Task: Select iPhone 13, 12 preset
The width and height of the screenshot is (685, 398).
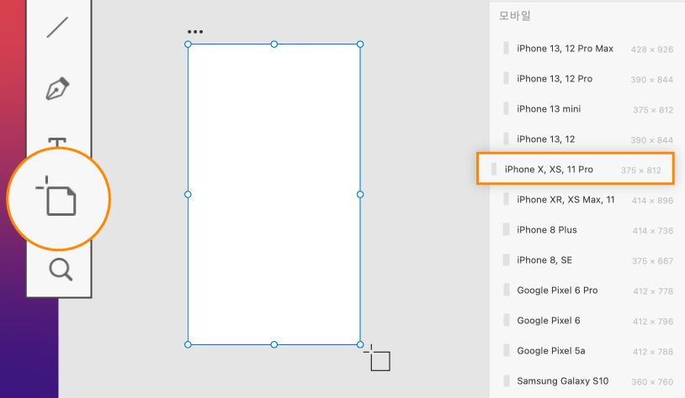Action: [546, 139]
